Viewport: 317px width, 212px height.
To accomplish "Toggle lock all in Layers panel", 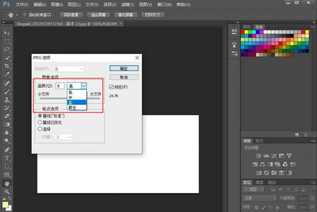I will tap(277, 207).
